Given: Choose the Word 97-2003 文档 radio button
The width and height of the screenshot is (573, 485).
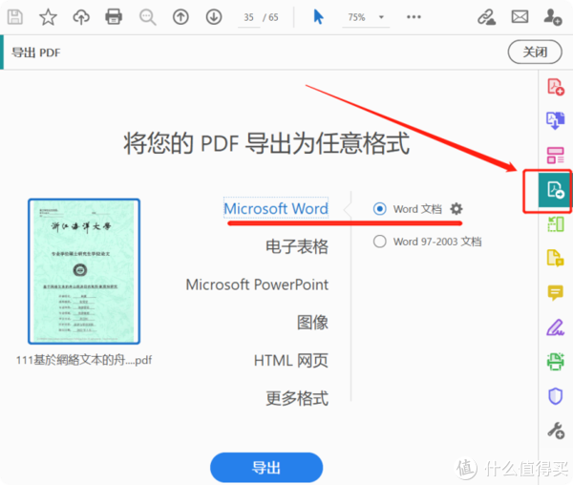Looking at the screenshot, I should pyautogui.click(x=380, y=242).
